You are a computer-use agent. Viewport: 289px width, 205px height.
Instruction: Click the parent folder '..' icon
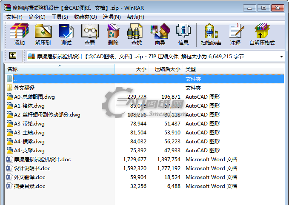point(9,79)
